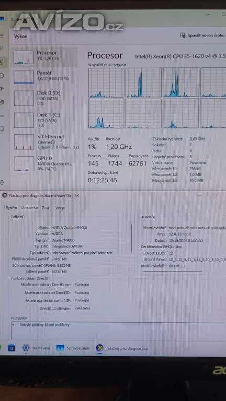
Task: Open Microsoft Store icon on taskbar
Action: (12, 348)
